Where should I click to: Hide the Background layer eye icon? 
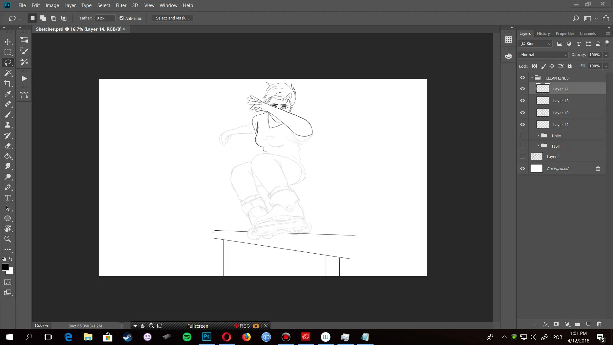pyautogui.click(x=522, y=169)
